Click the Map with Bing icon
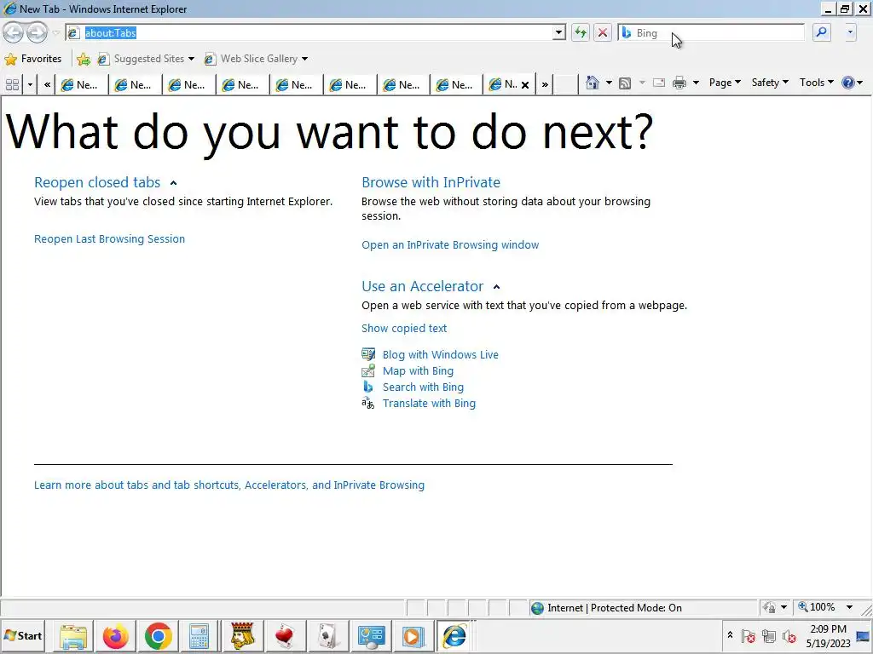The height and width of the screenshot is (654, 873). point(368,370)
